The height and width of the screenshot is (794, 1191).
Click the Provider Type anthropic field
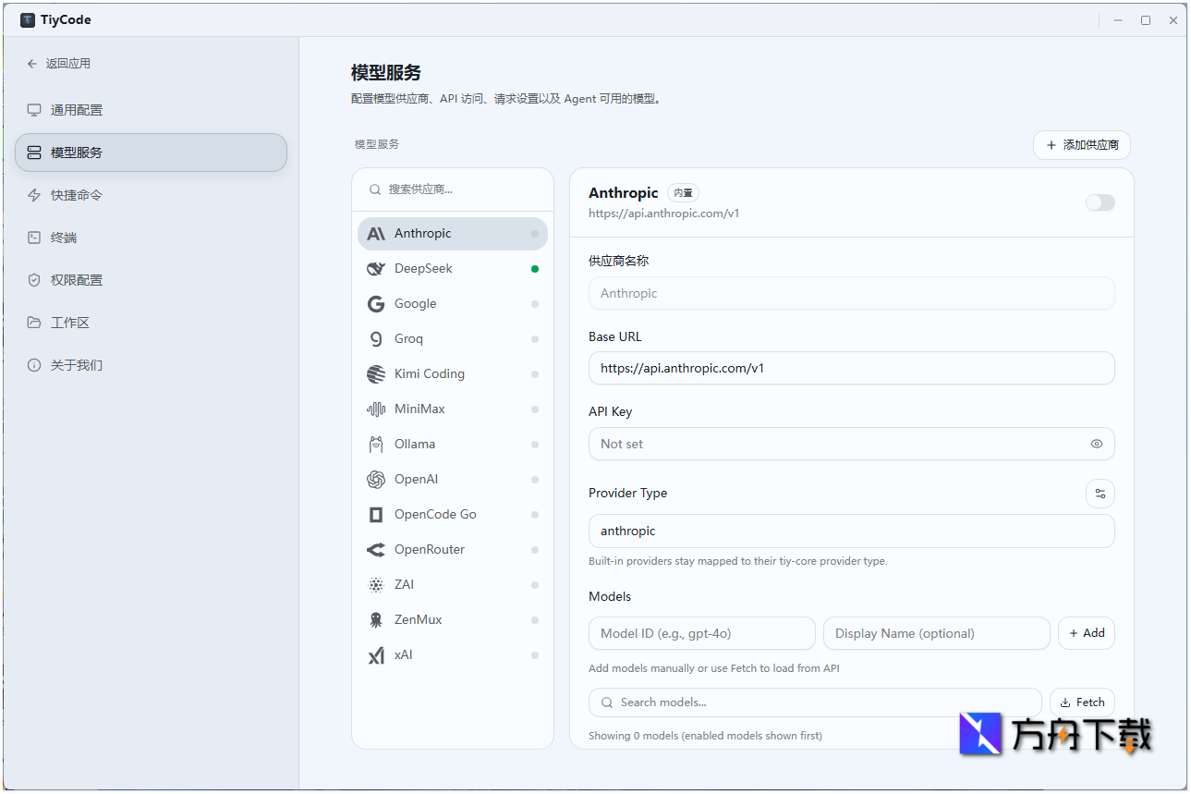pyautogui.click(x=852, y=531)
